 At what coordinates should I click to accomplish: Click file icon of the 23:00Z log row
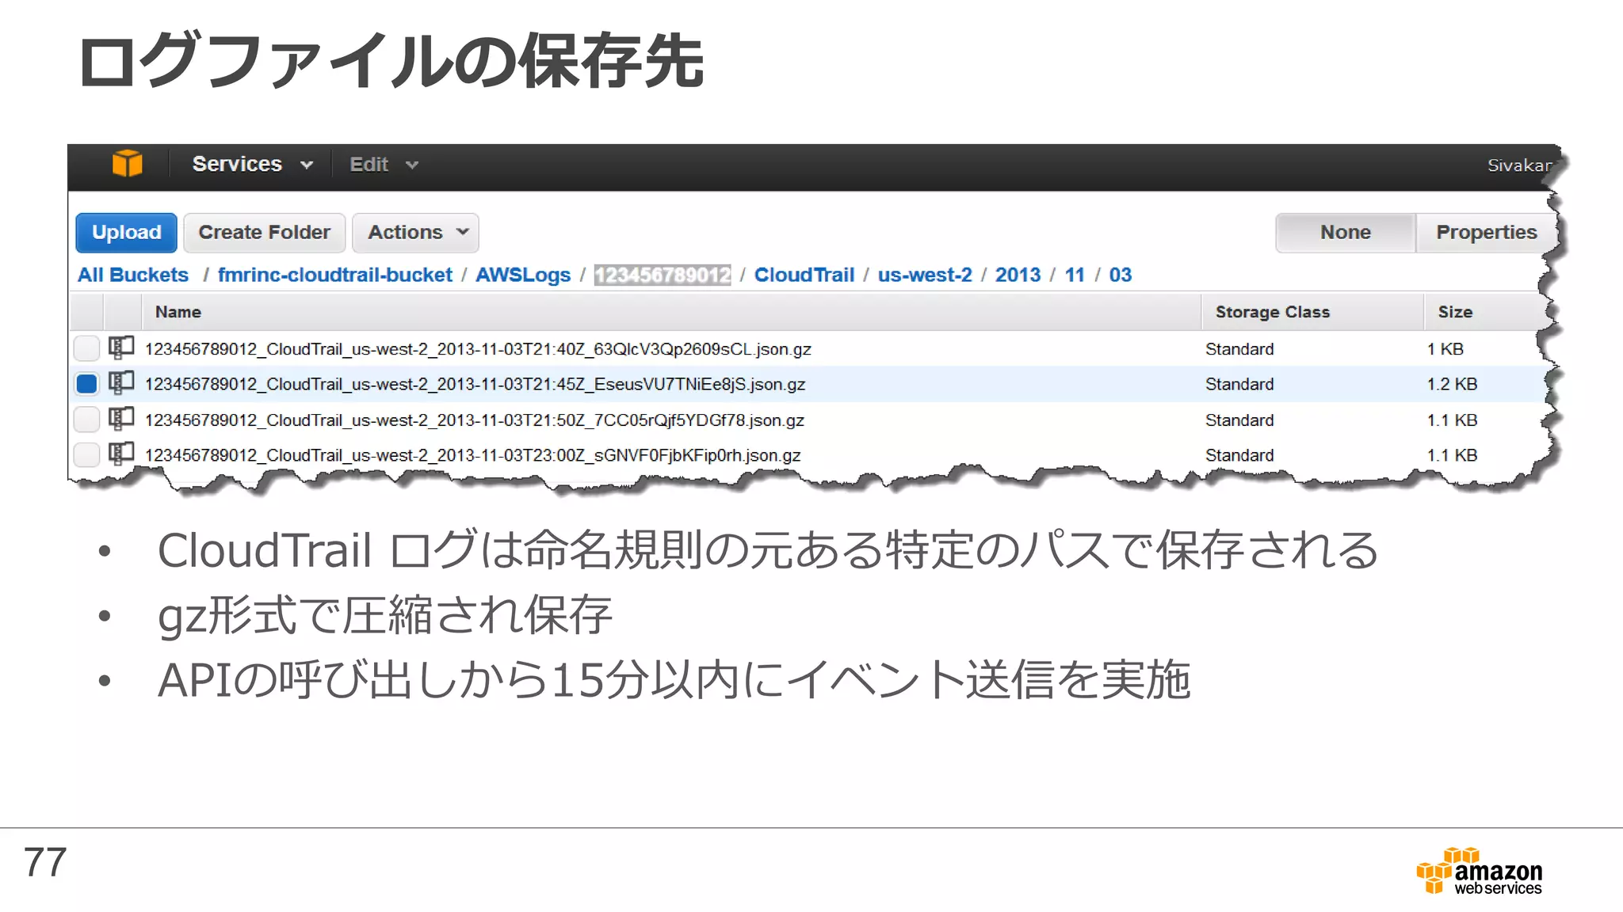[x=121, y=454]
